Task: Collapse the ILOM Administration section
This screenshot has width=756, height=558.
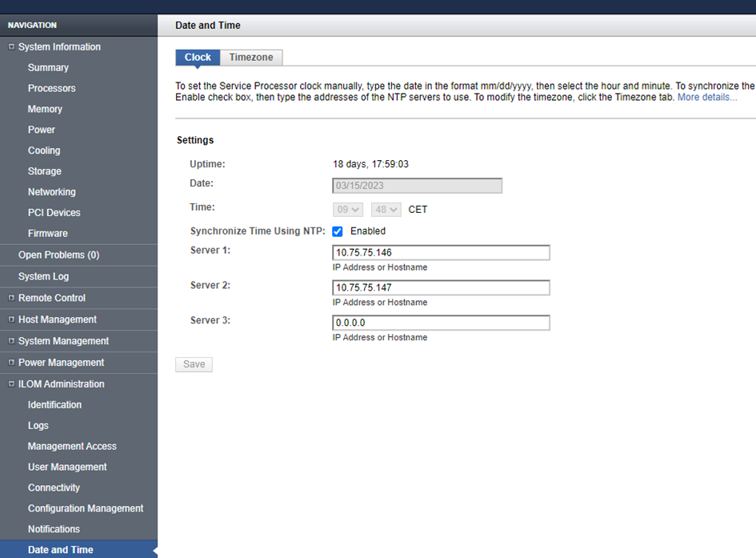Action: pyautogui.click(x=11, y=384)
